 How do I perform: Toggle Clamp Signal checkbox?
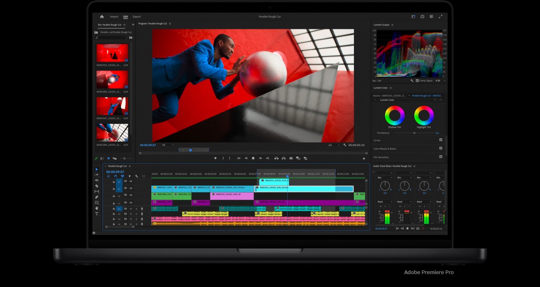(417, 81)
